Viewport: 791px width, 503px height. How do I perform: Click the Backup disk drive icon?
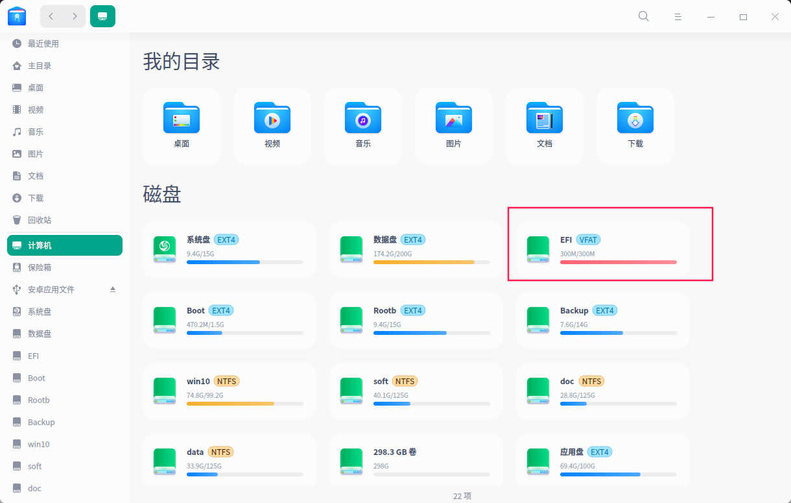(x=538, y=321)
